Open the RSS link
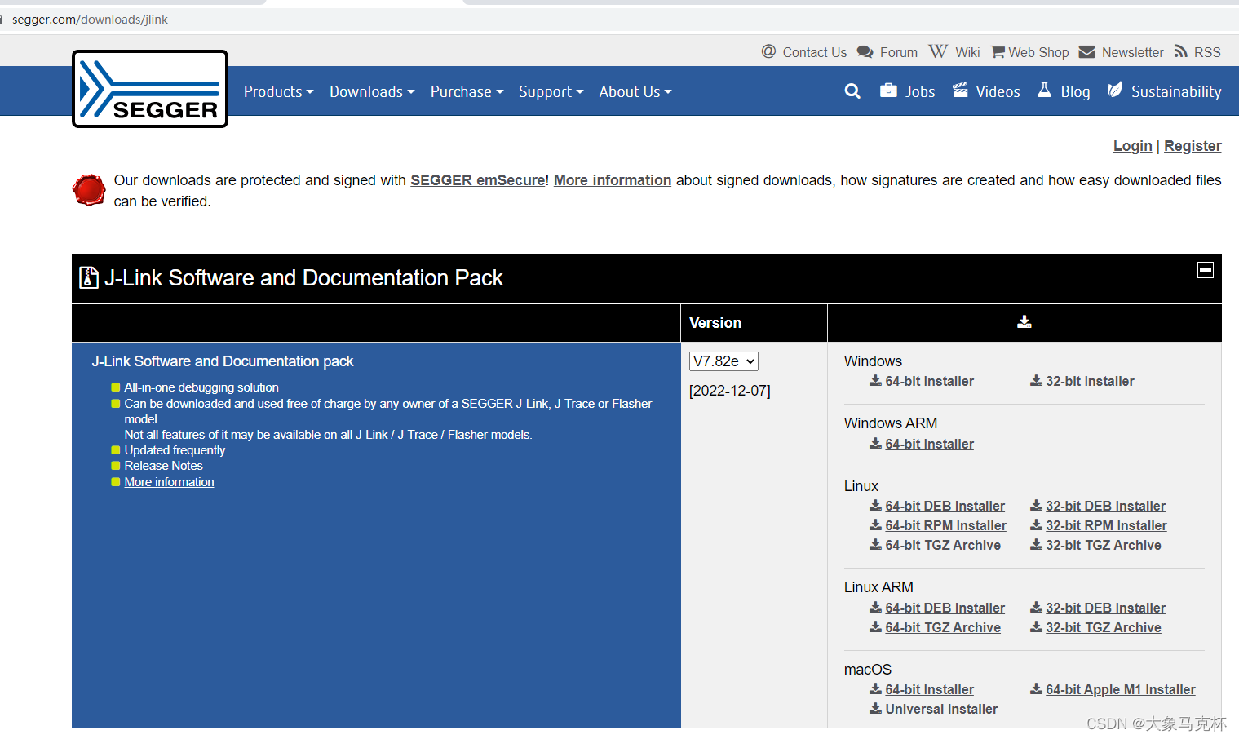This screenshot has height=739, width=1239. [x=1207, y=52]
